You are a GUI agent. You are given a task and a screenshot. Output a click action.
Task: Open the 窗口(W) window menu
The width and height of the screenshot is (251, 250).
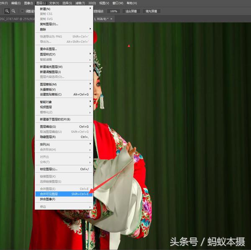[x=118, y=3]
